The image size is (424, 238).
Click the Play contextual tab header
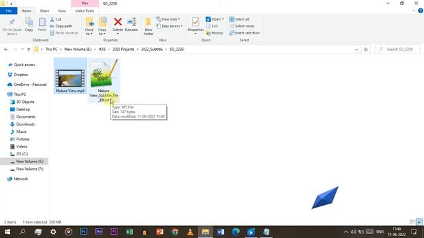click(x=85, y=3)
